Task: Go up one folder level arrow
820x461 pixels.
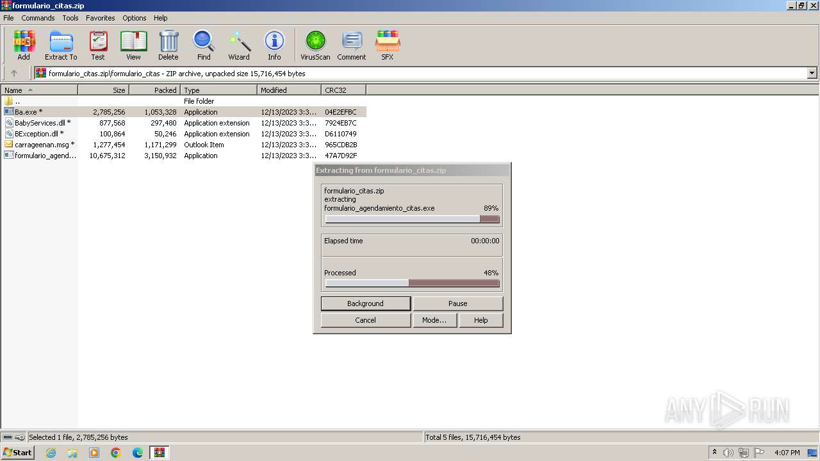Action: (14, 74)
